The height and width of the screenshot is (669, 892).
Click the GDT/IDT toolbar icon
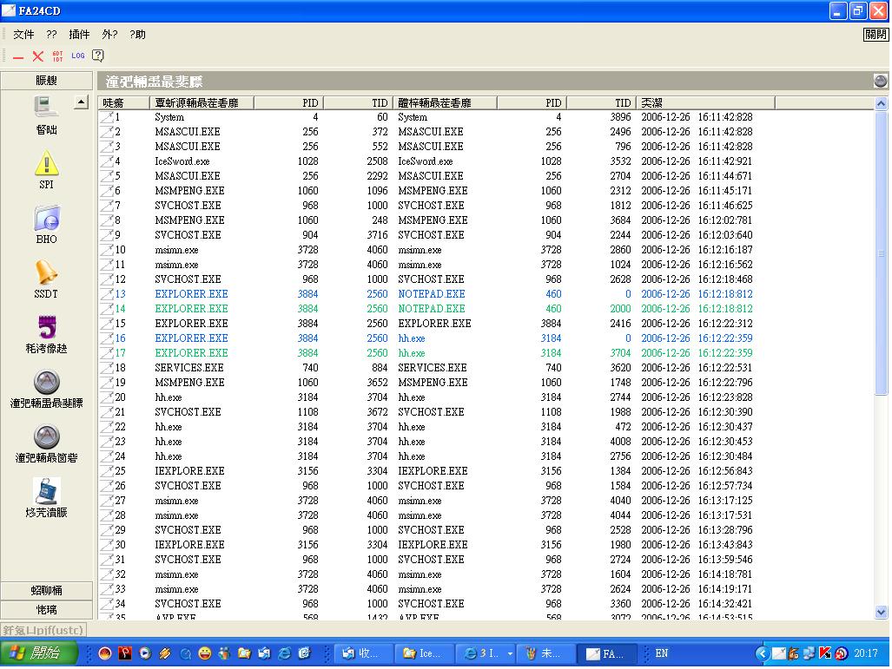[x=58, y=56]
